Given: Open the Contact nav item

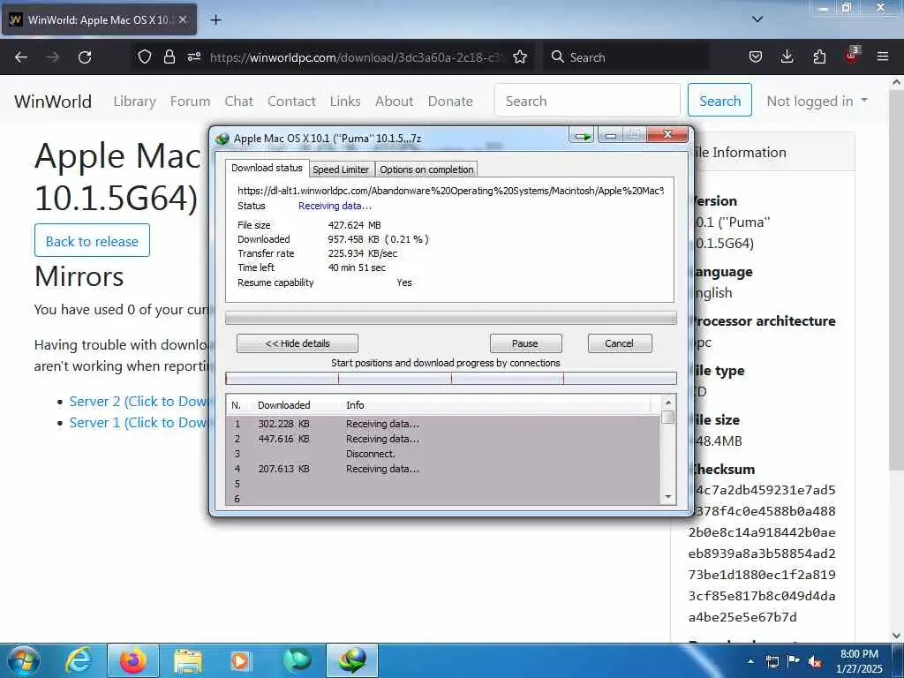Looking at the screenshot, I should point(291,102).
